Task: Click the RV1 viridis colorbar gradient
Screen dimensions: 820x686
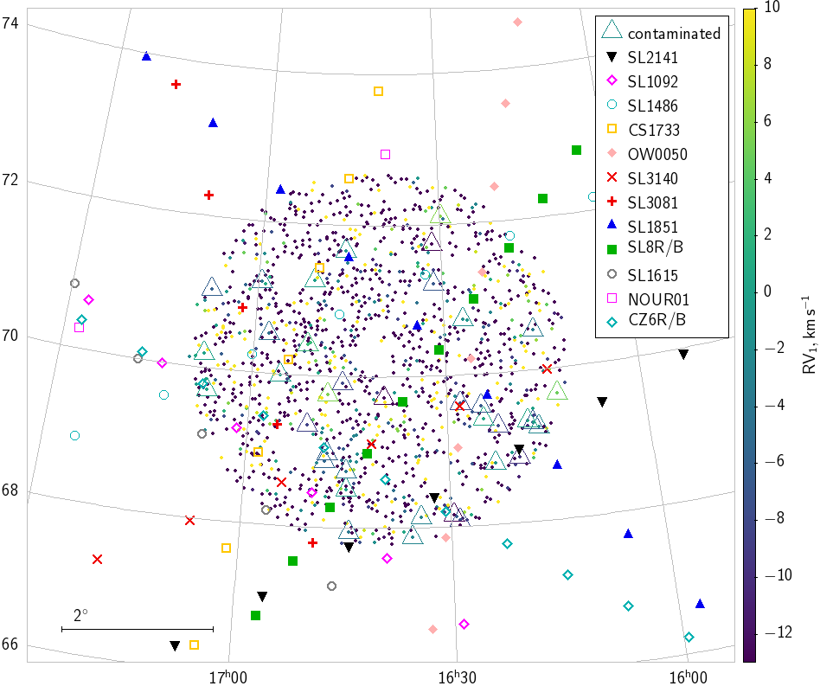Action: pos(749,335)
